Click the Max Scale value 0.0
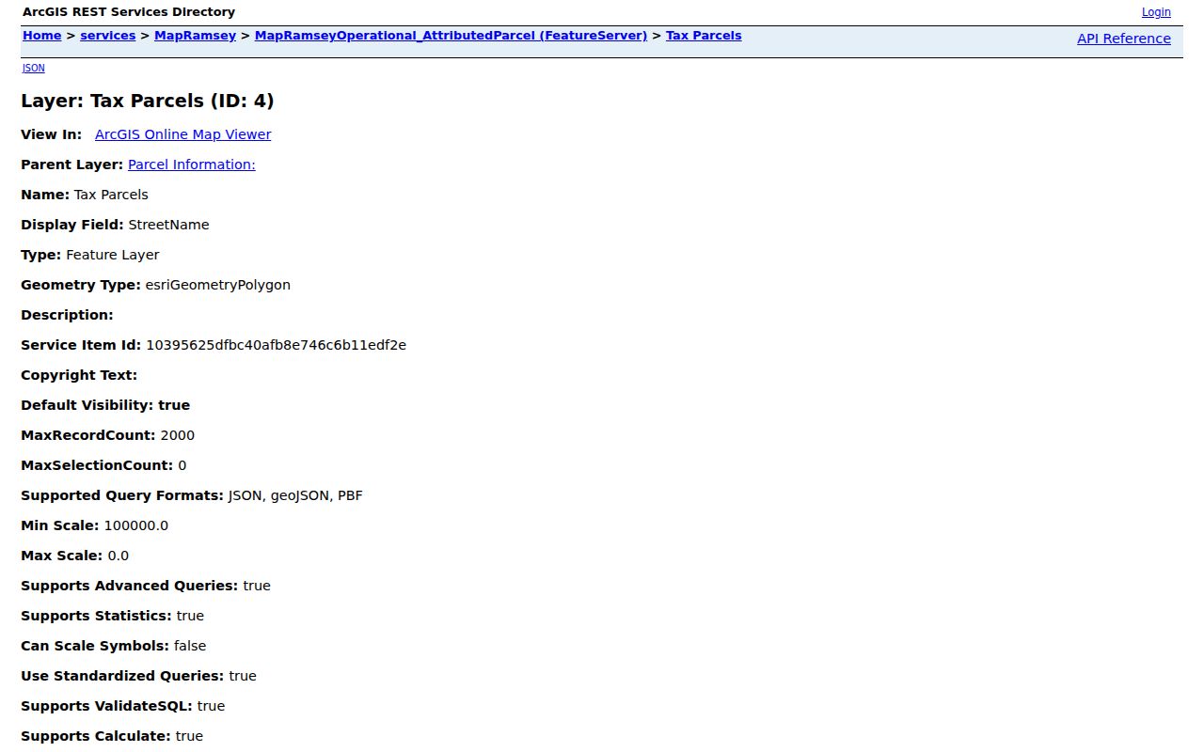Screen dimensions: 1204x752 (x=119, y=556)
